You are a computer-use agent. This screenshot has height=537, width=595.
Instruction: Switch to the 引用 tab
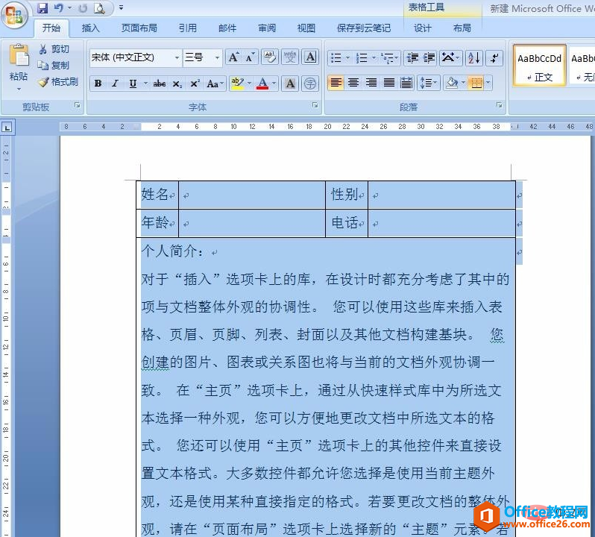(187, 28)
